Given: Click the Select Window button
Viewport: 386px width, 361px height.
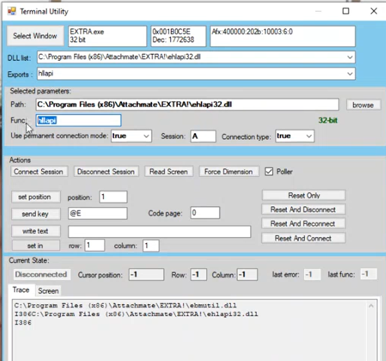Looking at the screenshot, I should pyautogui.click(x=35, y=36).
